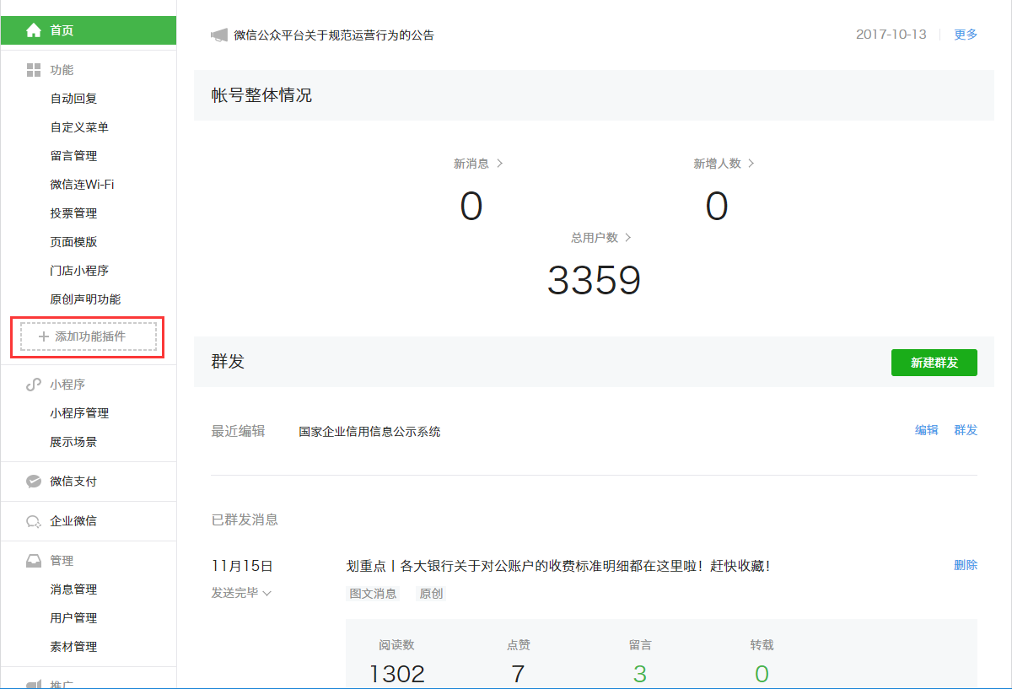Click the 新建群发 green button

(x=934, y=363)
